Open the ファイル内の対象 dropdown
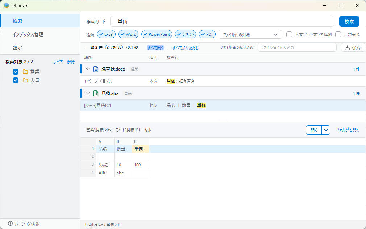The image size is (366, 229). point(250,34)
